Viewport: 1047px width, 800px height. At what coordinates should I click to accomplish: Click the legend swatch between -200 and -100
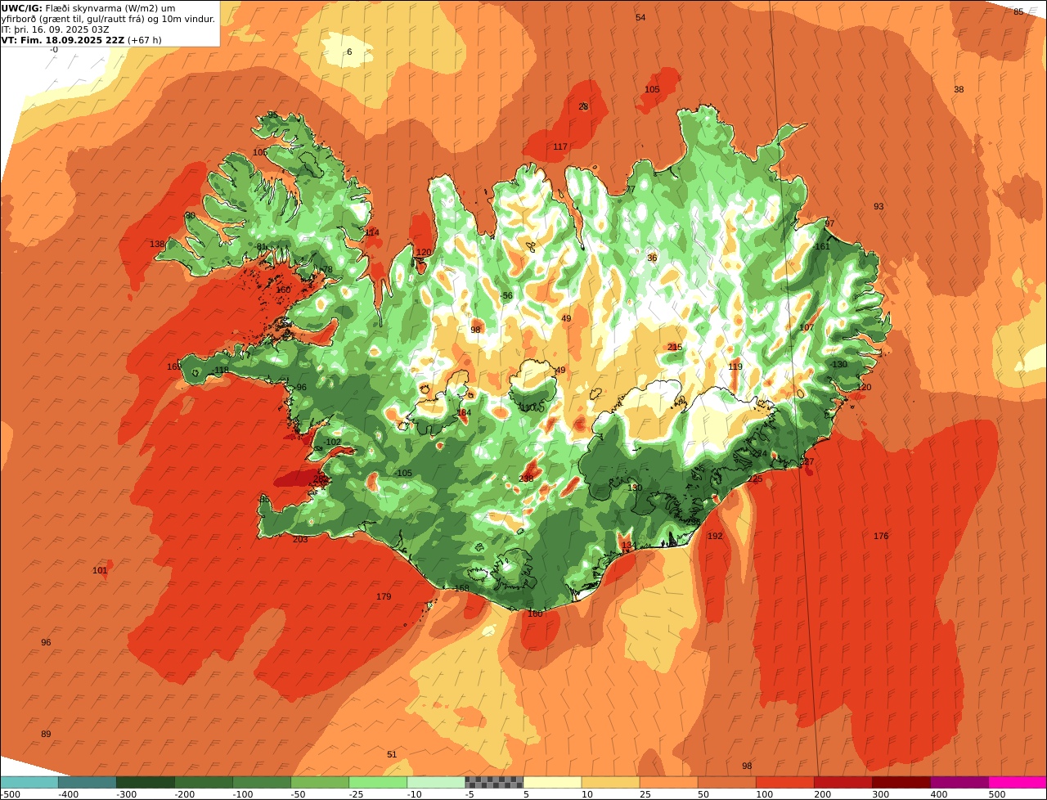tap(203, 782)
